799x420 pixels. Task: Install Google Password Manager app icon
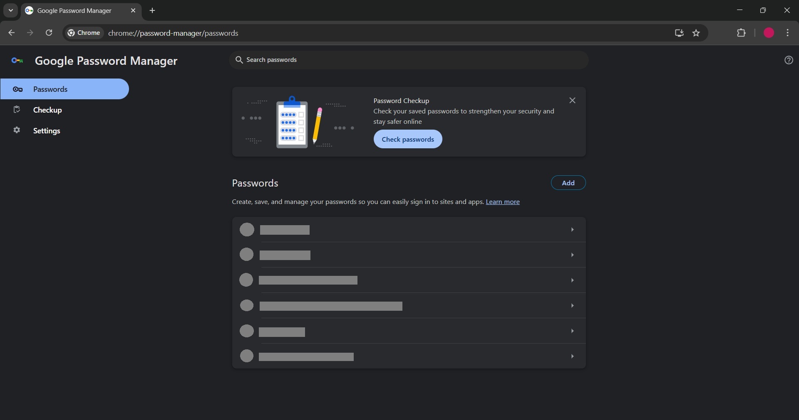679,33
